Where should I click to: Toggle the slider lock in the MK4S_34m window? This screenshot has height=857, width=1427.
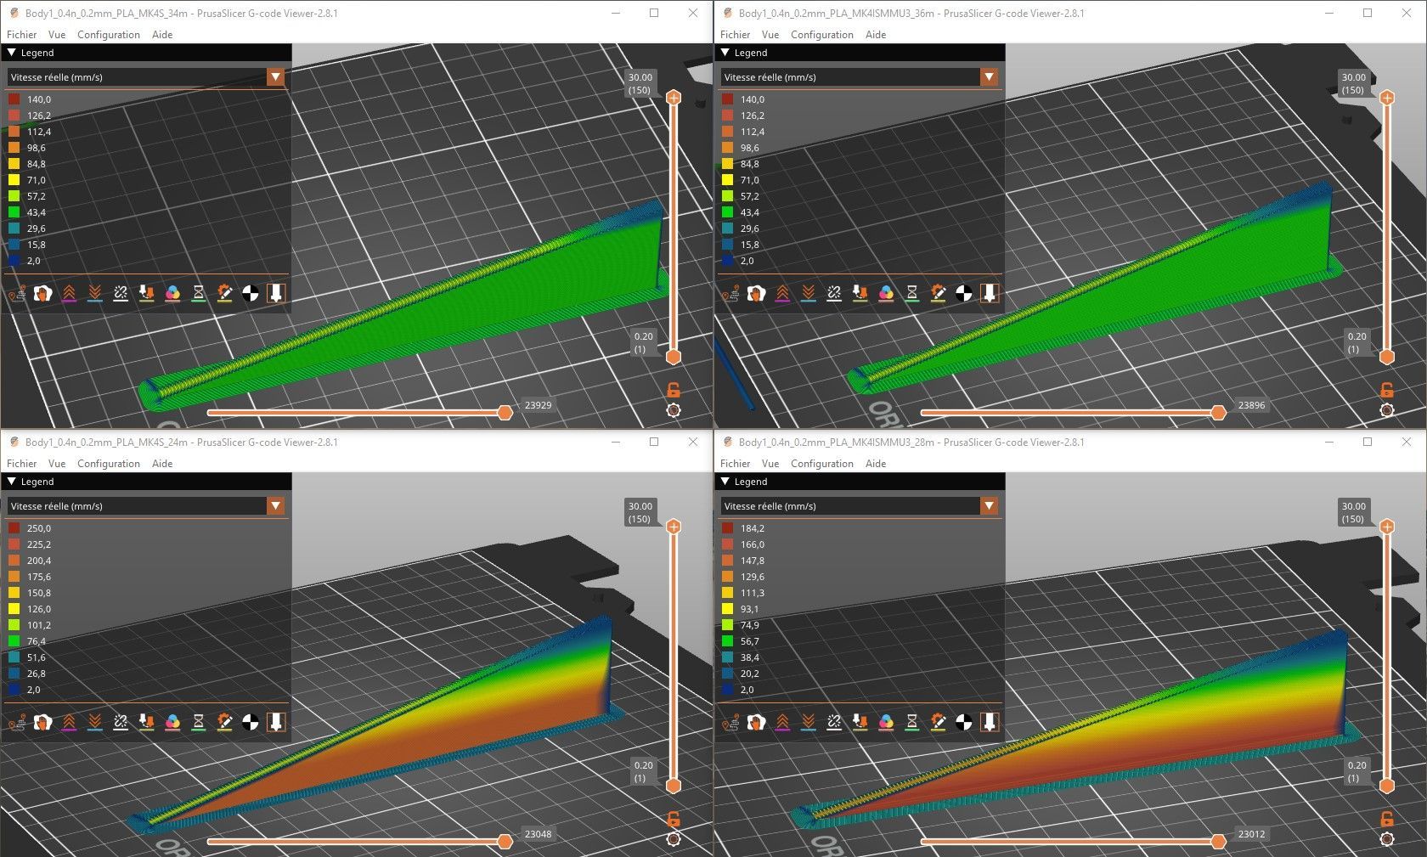674,390
